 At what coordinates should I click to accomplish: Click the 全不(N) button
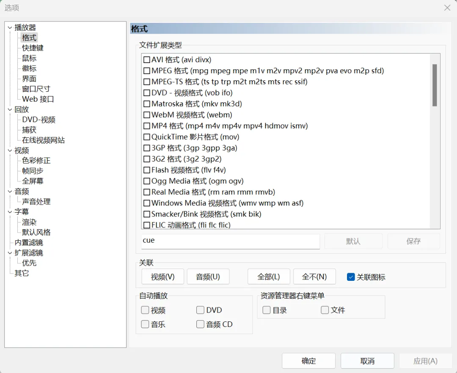coord(314,277)
